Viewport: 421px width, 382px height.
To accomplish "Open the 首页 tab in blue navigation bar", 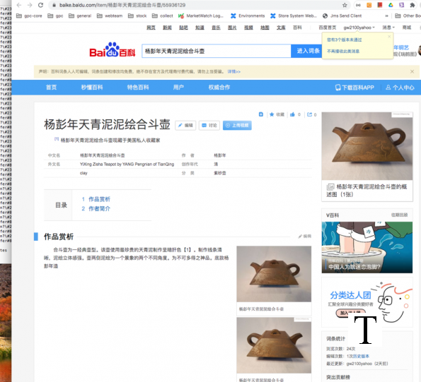I will click(51, 88).
